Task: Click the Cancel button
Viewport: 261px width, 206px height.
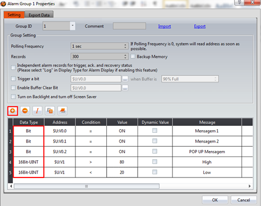Action: tap(244, 200)
